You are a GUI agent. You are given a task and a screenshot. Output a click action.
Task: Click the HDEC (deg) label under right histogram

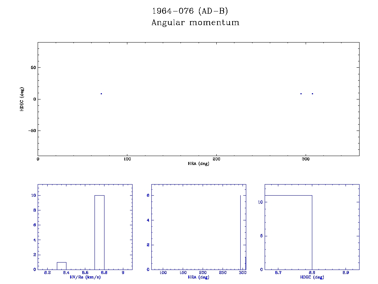point(312,277)
